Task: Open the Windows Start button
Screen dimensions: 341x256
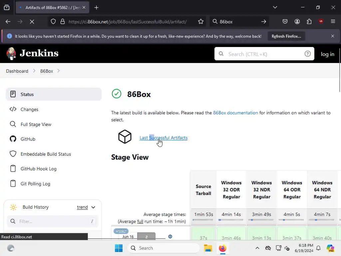Action: coord(119,248)
